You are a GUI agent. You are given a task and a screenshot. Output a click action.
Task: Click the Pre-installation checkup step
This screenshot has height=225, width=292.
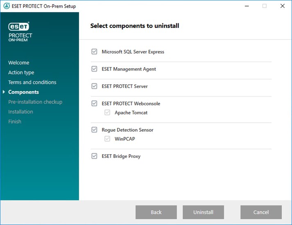[x=35, y=102]
